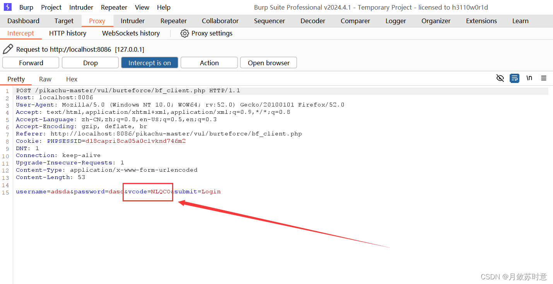
Task: Click the vcode=NLQCO body parameter
Action: 149,191
